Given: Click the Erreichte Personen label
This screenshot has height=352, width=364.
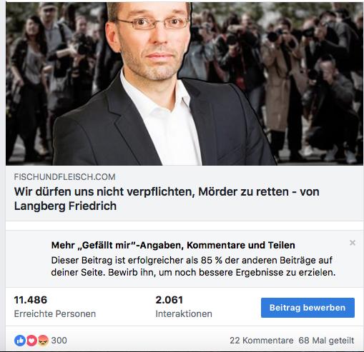Looking at the screenshot, I should coord(55,314).
